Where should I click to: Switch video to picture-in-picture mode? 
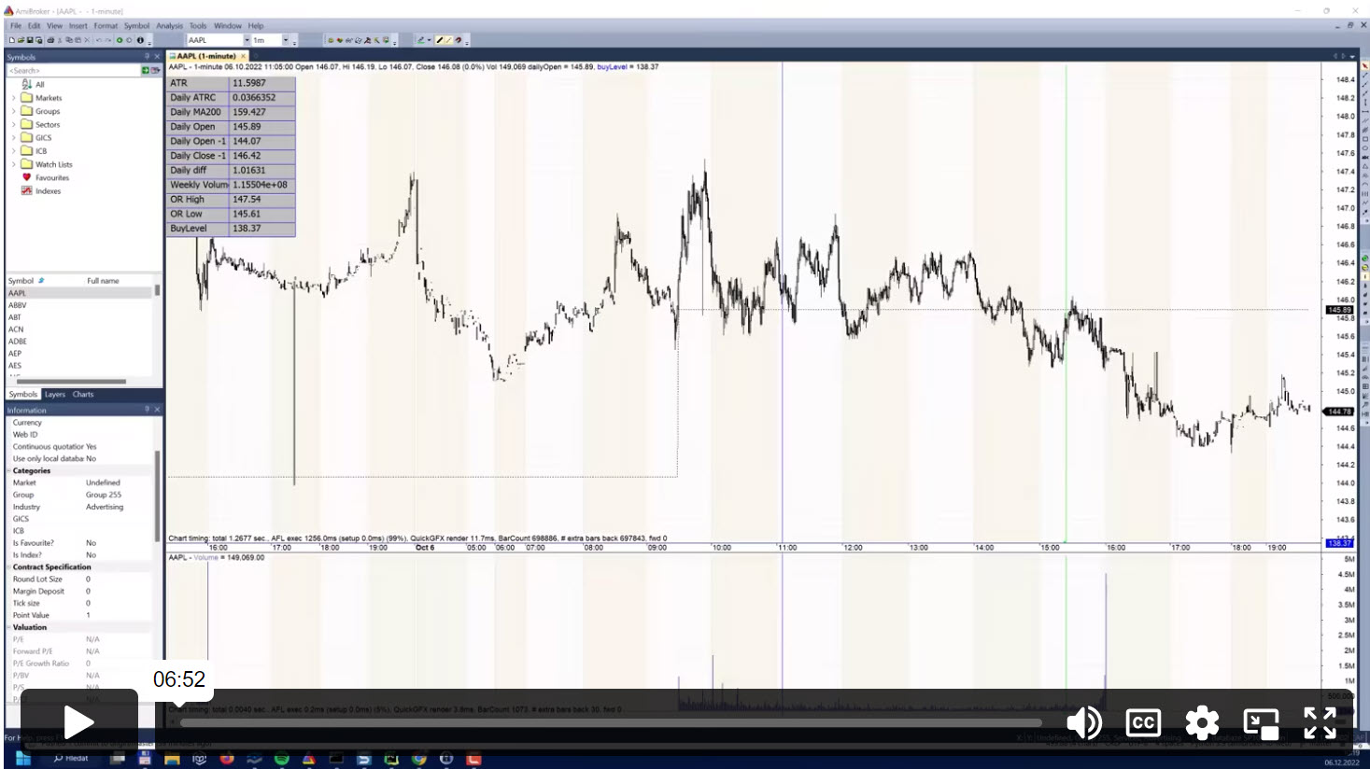[x=1261, y=722]
